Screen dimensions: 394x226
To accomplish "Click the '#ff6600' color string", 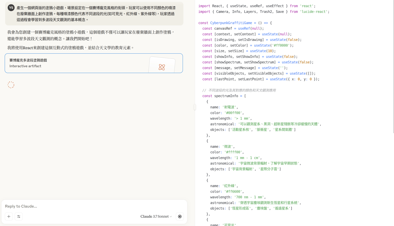I will pos(233,192).
